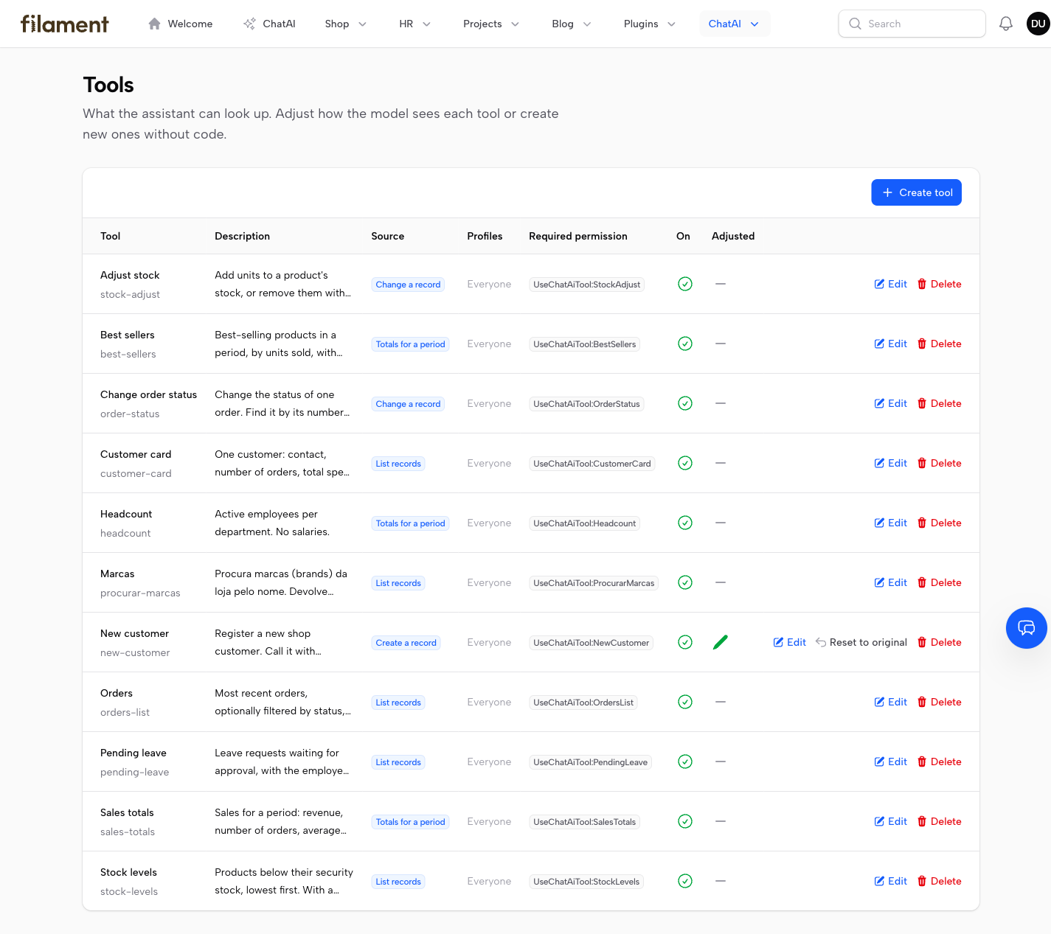Click the Tool column header
1051x934 pixels.
(x=110, y=236)
